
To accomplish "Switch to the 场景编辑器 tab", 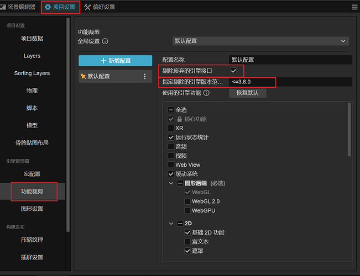I will tap(18, 7).
